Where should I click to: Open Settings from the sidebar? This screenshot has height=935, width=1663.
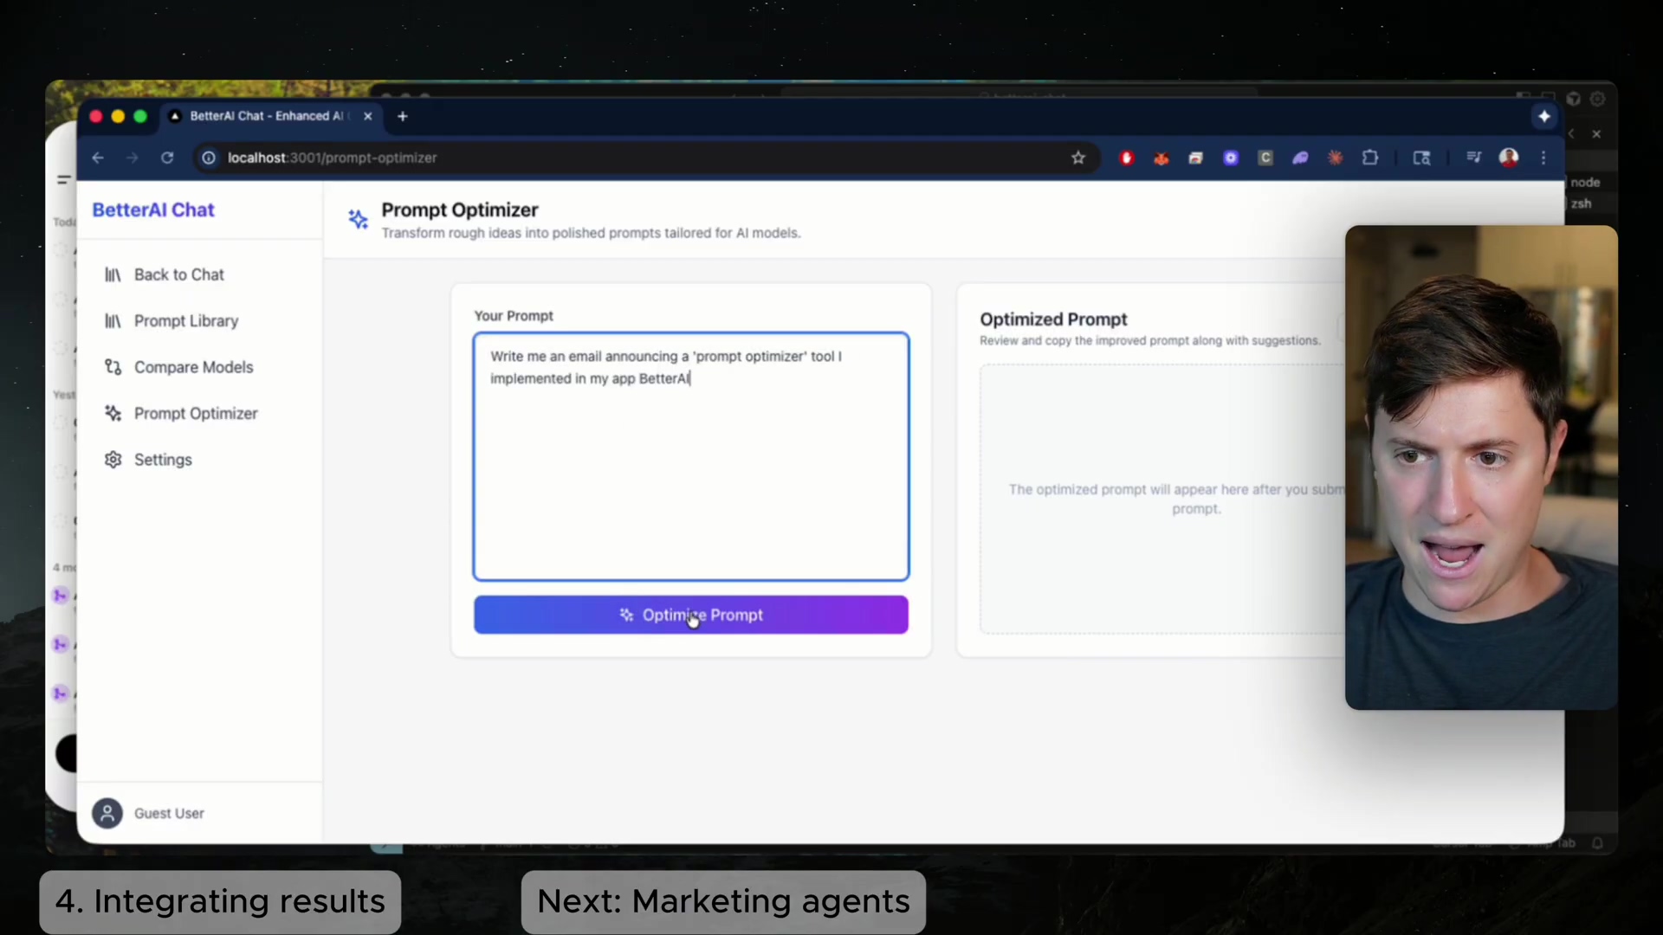click(163, 460)
